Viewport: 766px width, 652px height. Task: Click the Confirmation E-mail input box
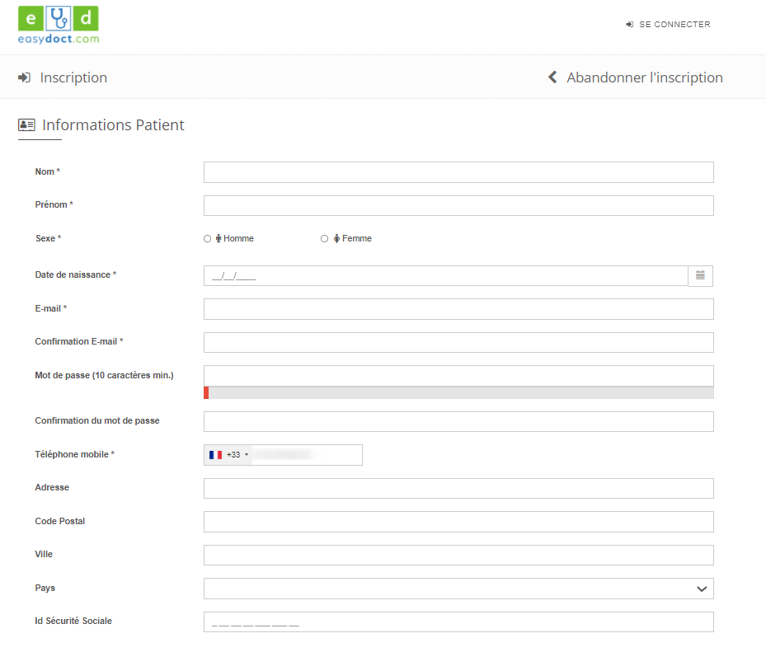click(458, 342)
